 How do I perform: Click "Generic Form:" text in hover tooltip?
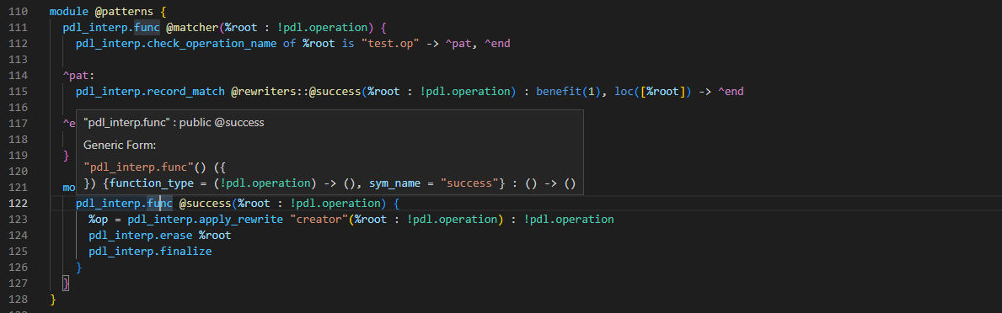121,146
